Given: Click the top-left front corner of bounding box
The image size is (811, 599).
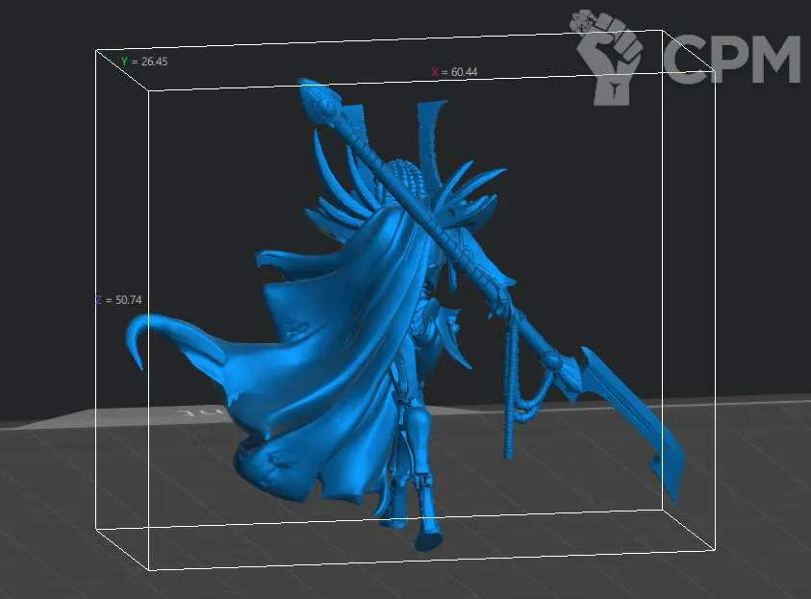Looking at the screenshot, I should point(148,91).
